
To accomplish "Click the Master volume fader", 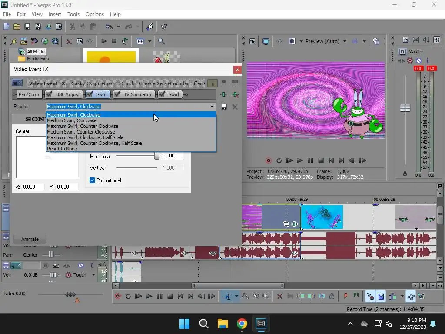I will [405, 108].
